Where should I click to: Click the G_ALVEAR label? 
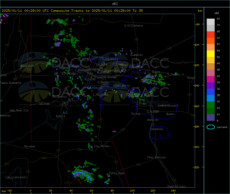153,112
